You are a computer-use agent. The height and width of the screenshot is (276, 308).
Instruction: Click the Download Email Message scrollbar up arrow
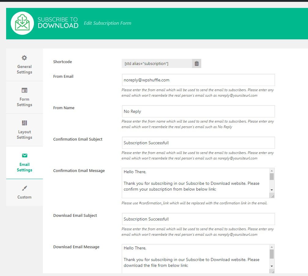[x=272, y=247]
